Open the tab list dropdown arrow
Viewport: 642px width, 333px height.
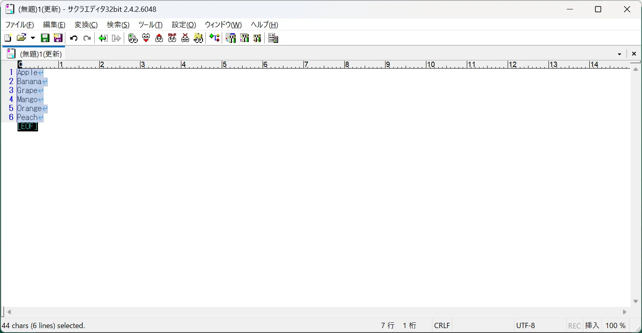point(620,54)
